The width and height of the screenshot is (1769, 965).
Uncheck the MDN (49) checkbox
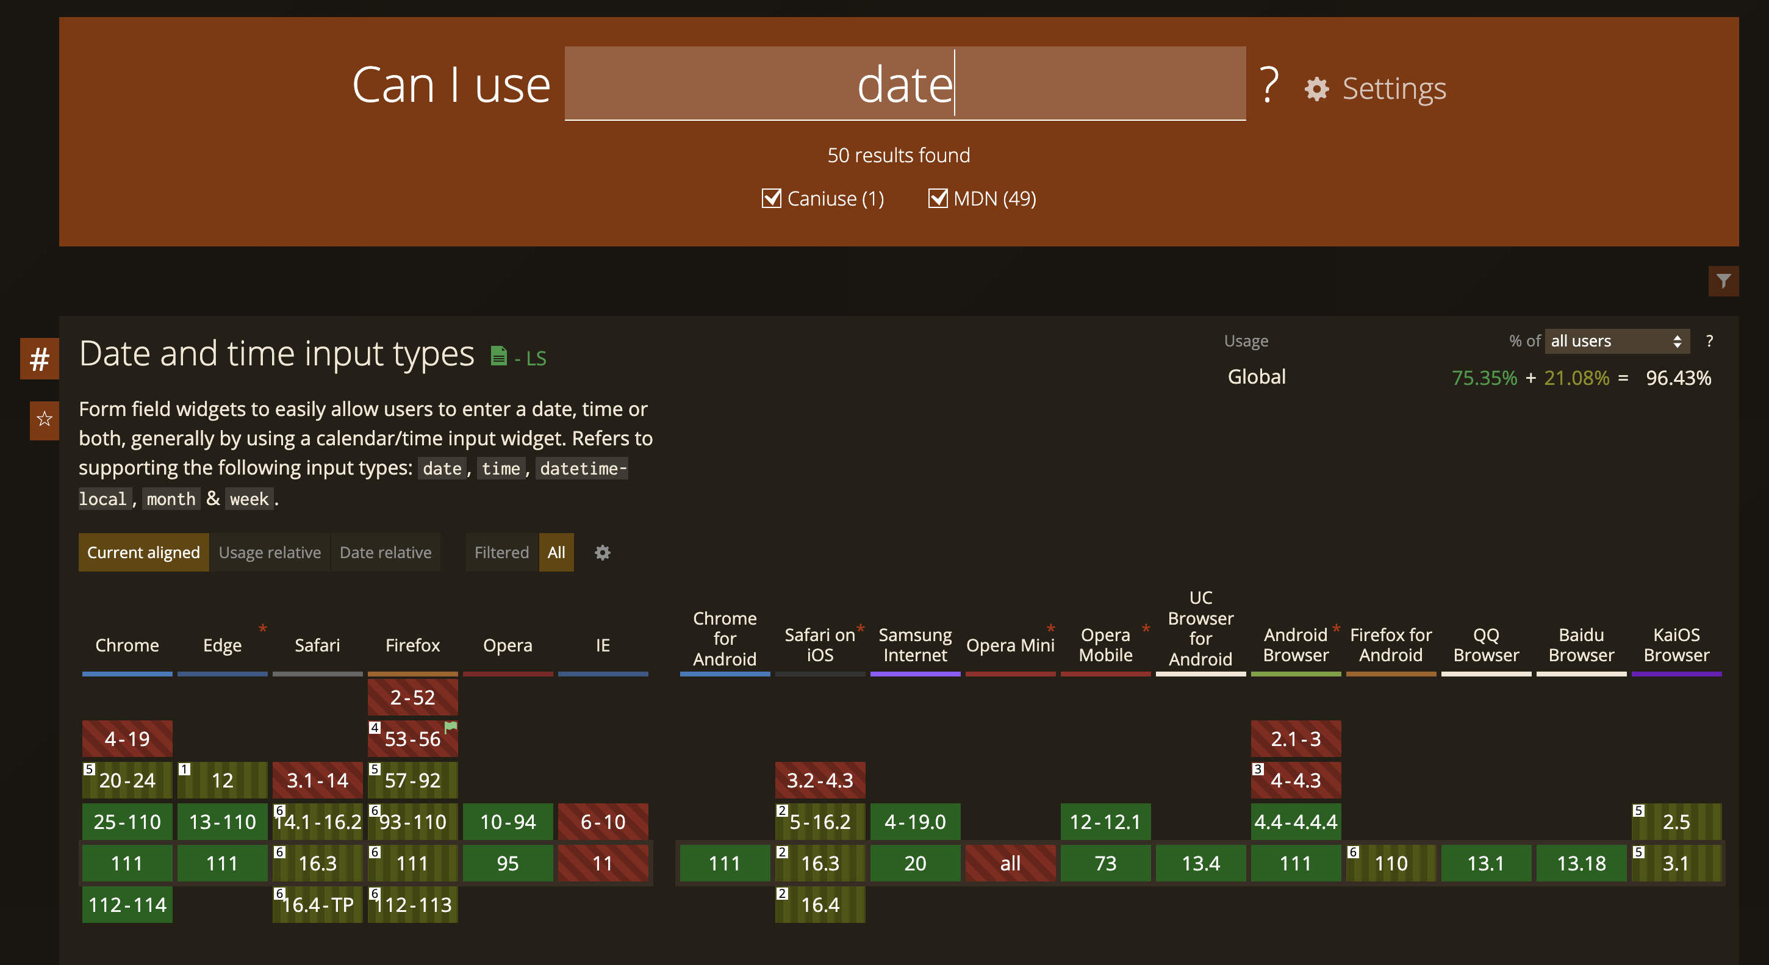pos(938,198)
